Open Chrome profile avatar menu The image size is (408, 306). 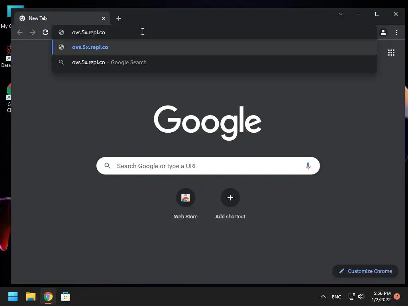click(x=383, y=32)
